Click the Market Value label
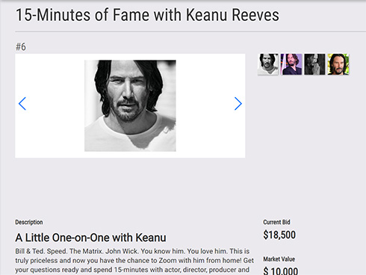 (279, 259)
